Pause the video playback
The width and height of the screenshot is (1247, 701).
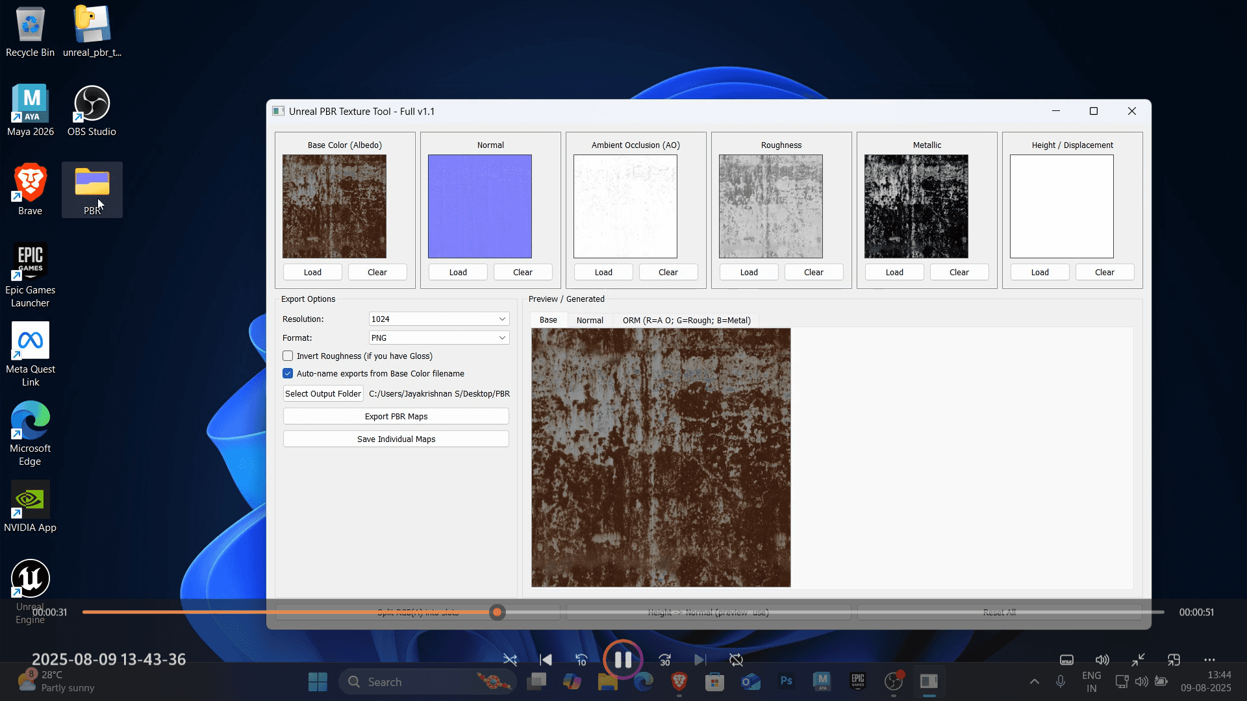coord(622,659)
